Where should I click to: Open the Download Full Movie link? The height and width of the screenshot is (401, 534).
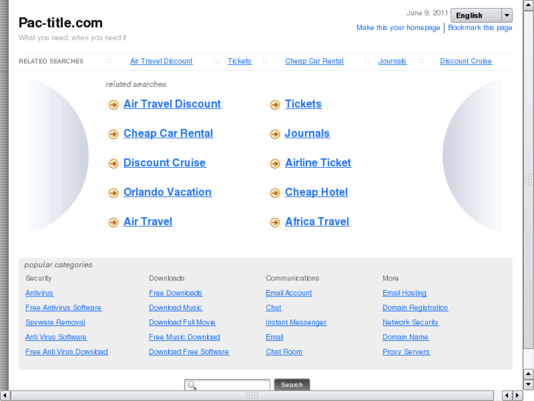[182, 322]
